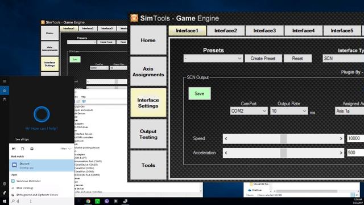This screenshot has width=364, height=205.
Task: Open the Assigned Axis 1a dropdown
Action: (x=349, y=111)
